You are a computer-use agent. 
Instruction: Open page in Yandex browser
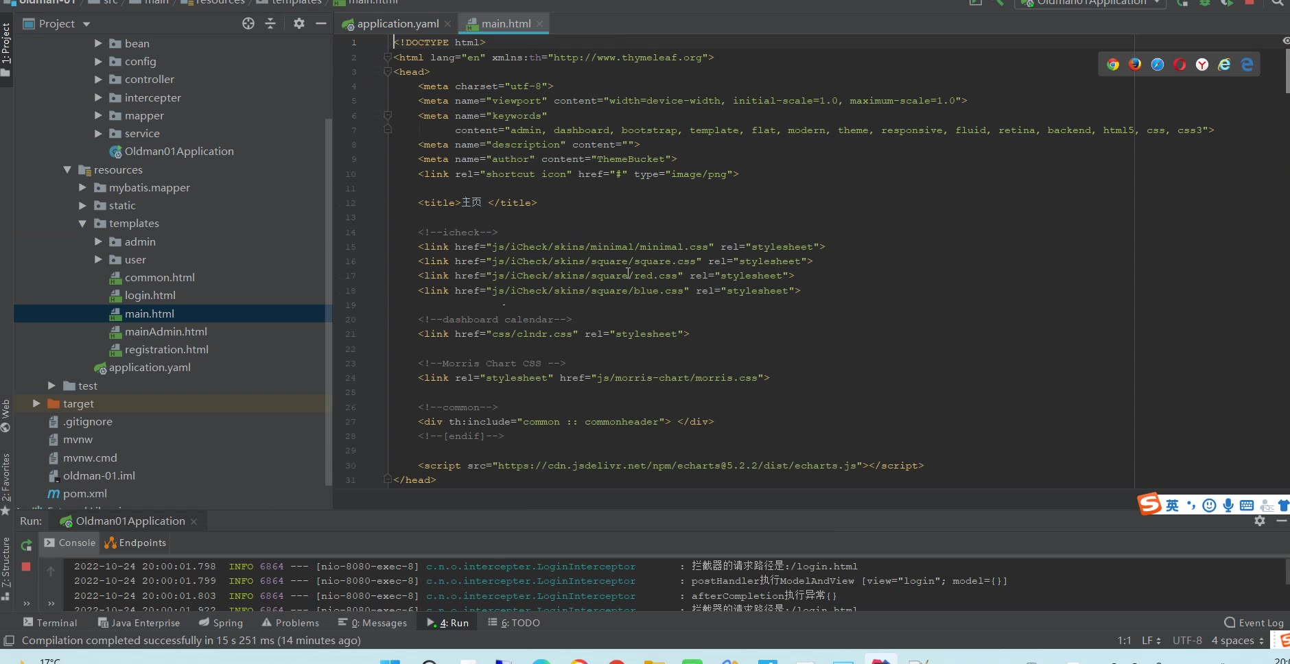coord(1202,64)
